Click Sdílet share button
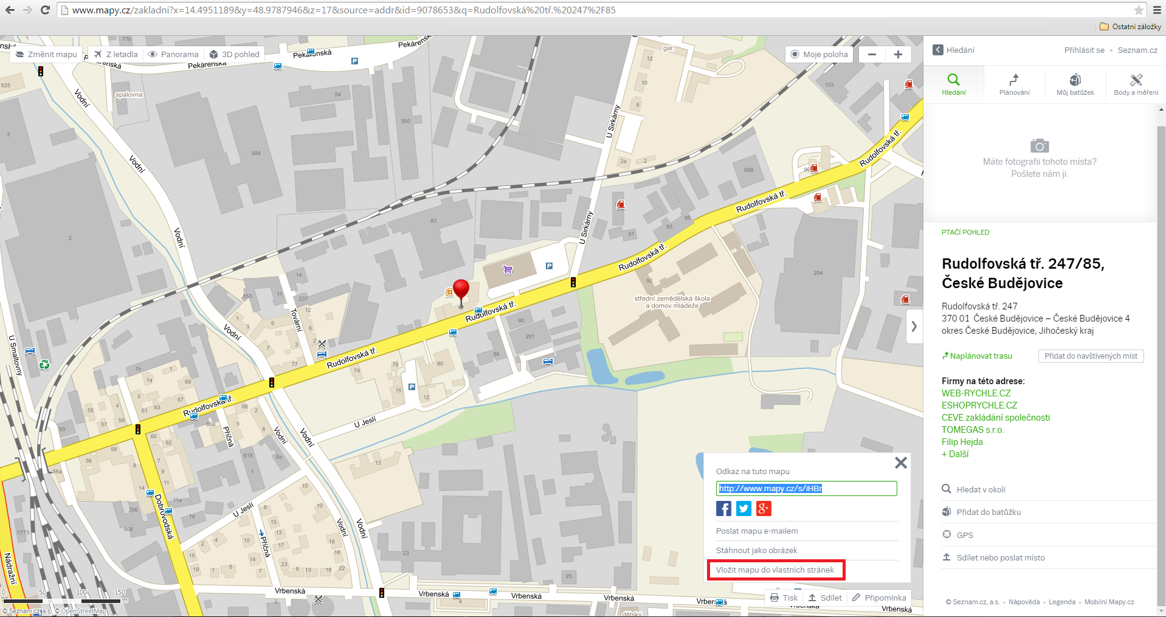 tap(825, 598)
